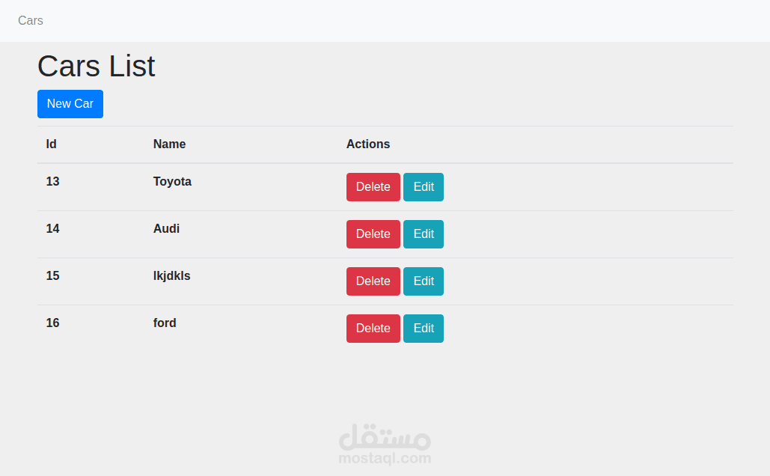770x476 pixels.
Task: Click the id 13 cell
Action: point(52,182)
